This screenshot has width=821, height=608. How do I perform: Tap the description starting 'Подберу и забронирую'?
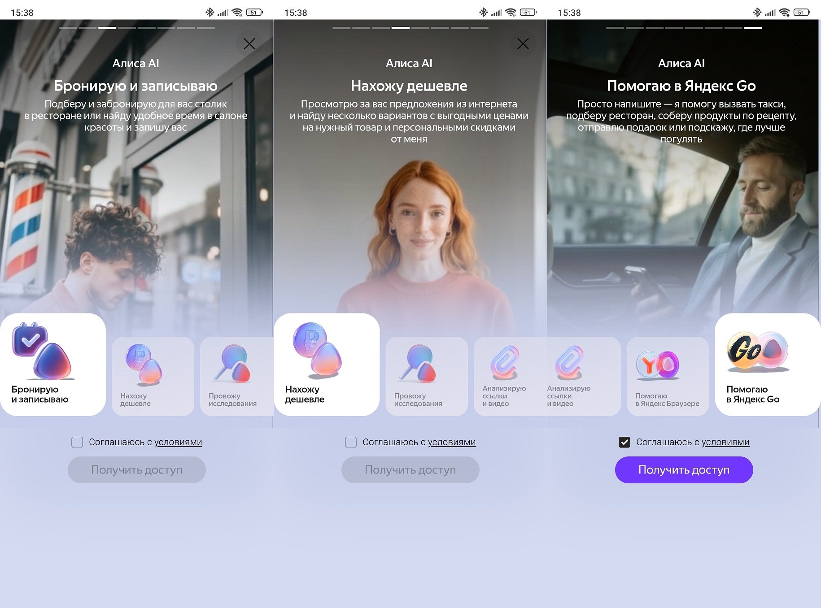[x=136, y=116]
